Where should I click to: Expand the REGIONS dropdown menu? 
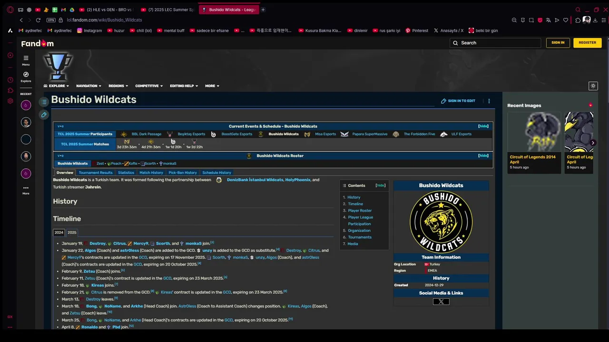(x=118, y=86)
